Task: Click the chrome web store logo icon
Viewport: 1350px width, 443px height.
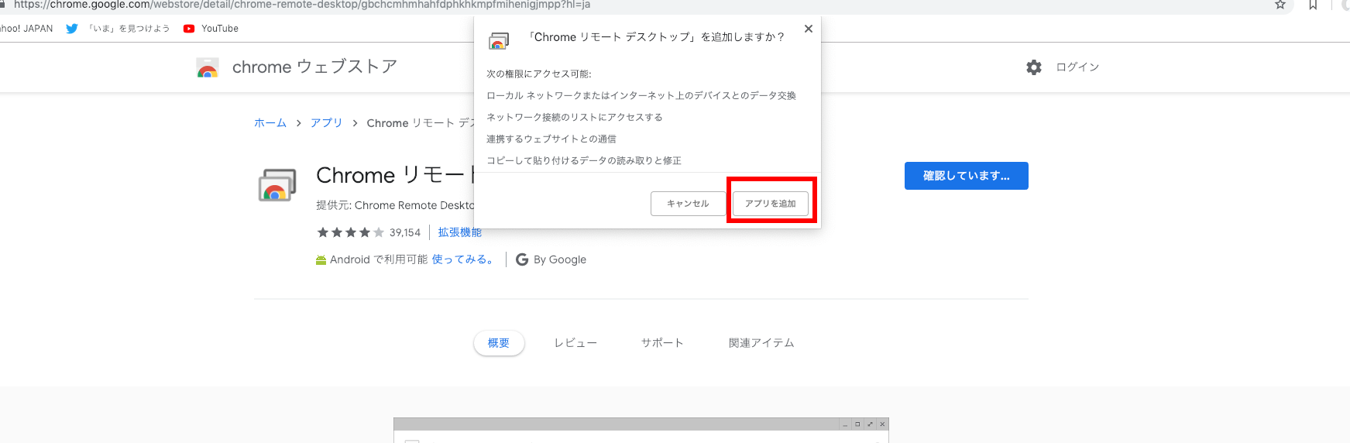Action: [x=208, y=67]
